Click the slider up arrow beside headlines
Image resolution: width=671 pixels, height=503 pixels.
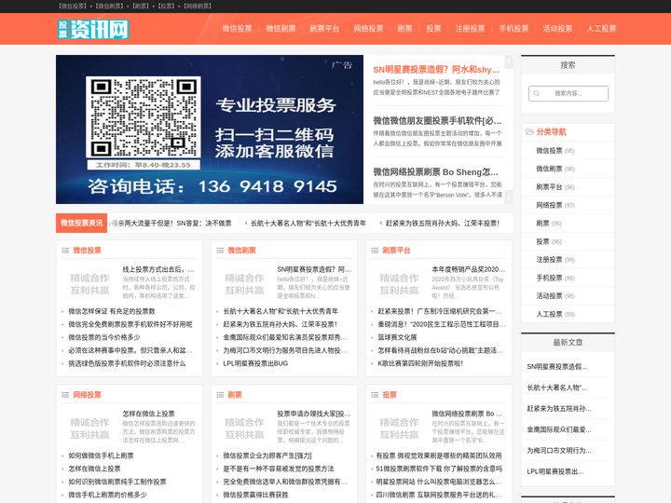click(509, 62)
